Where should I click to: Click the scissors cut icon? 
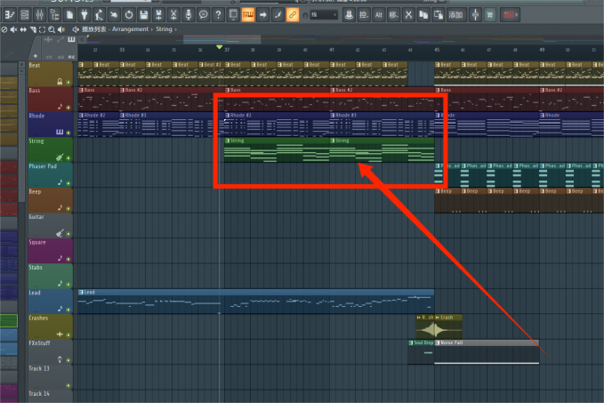(408, 15)
